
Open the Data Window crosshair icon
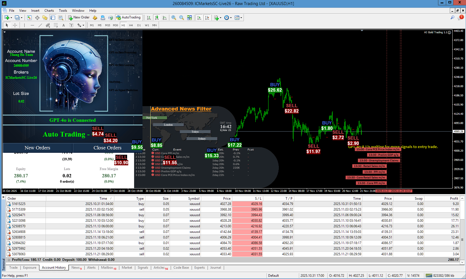(37, 18)
